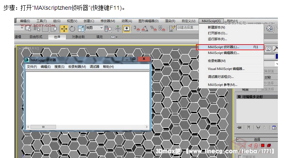Click Pin Stack icon in modifier panel
The width and height of the screenshot is (286, 158).
(239, 127)
